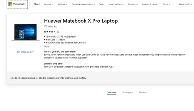
Task: Select the Overview tab
Action: pos(111,92)
